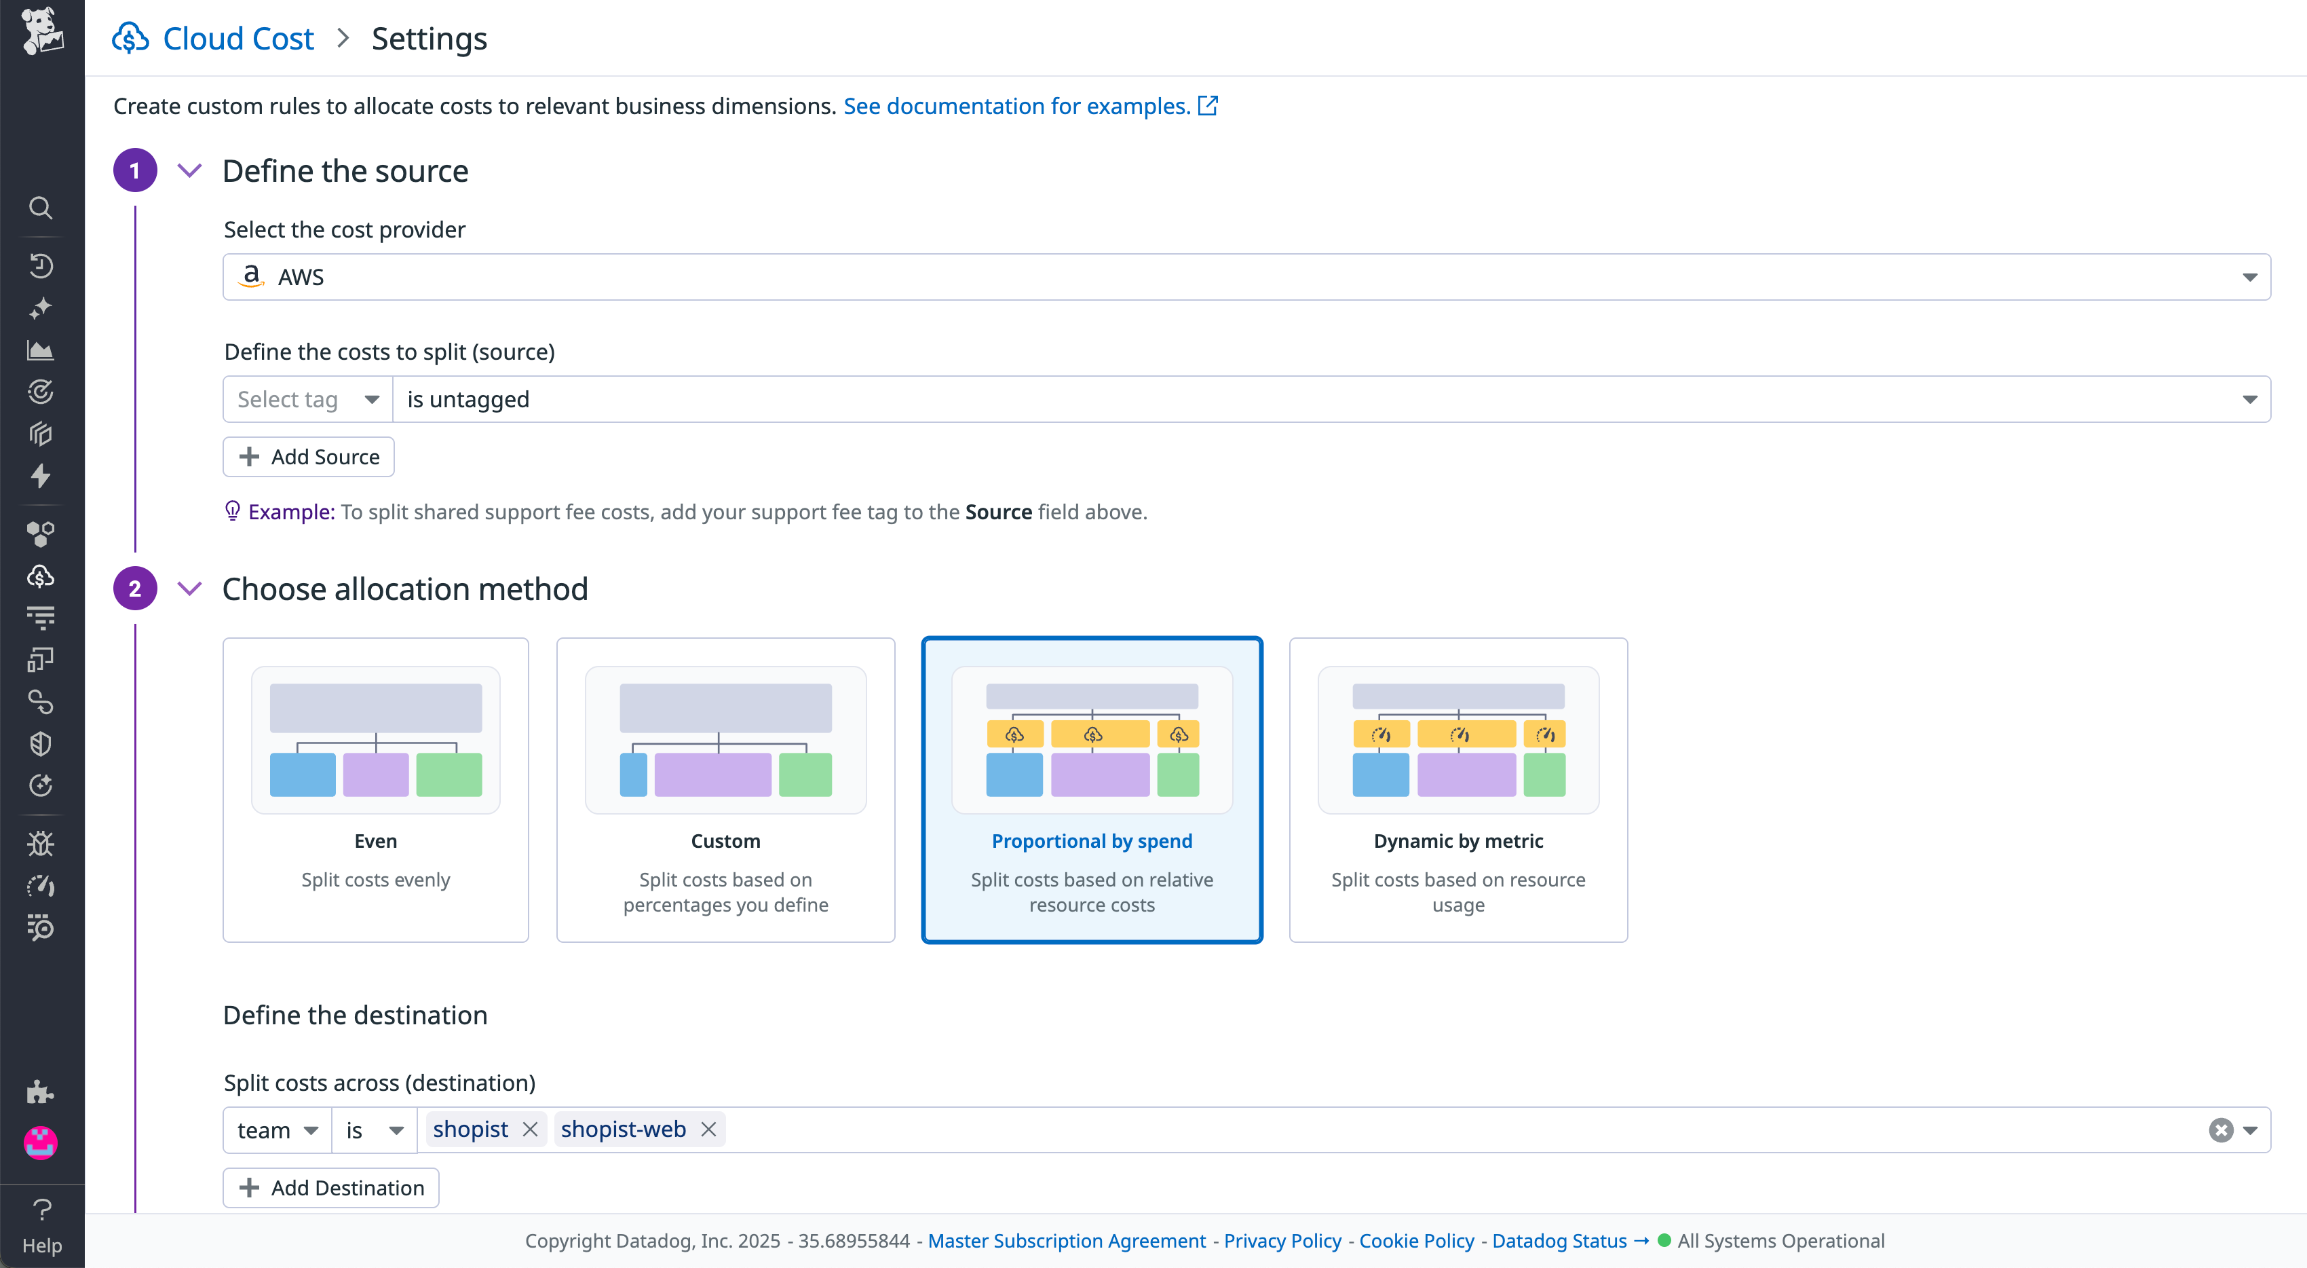The width and height of the screenshot is (2307, 1268).
Task: Open the Dashboards chart icon
Action: [41, 350]
